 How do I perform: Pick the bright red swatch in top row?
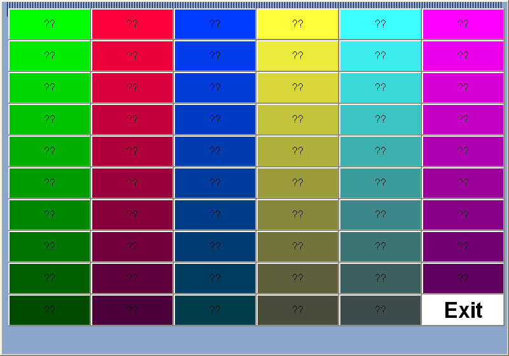tap(132, 24)
